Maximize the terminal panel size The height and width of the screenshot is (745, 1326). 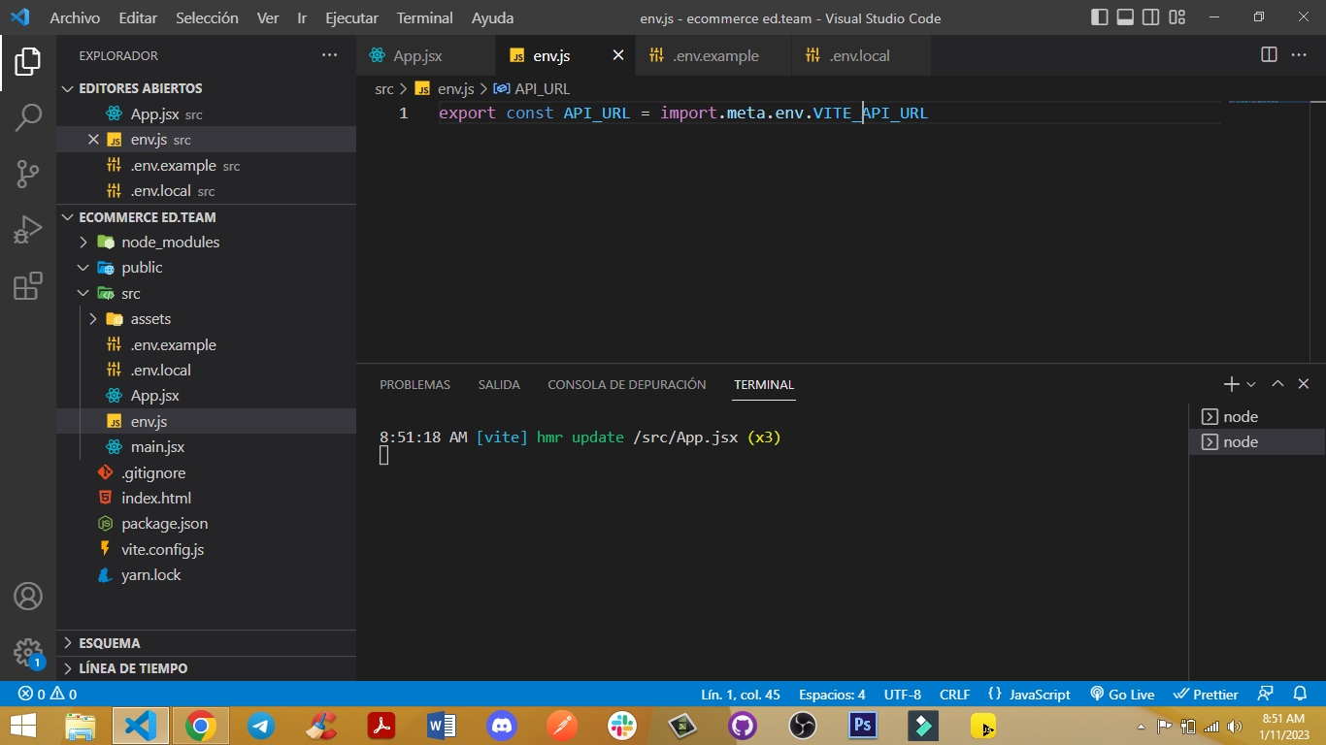point(1277,384)
